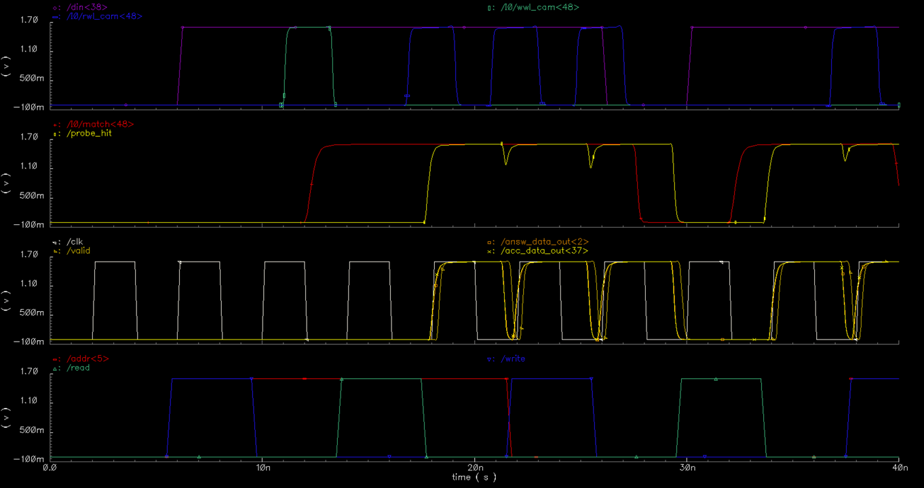Select the 40n end tick label
The image size is (924, 488).
point(900,468)
